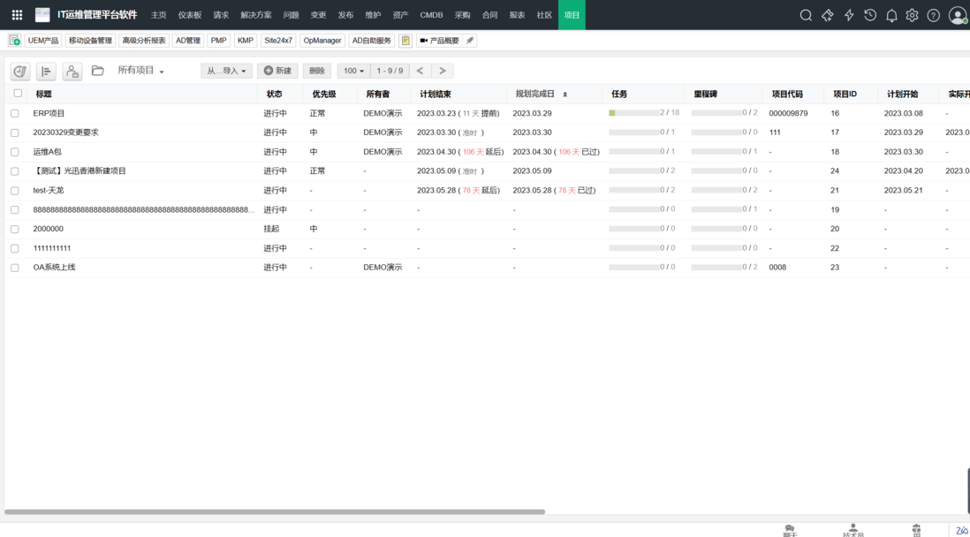Open the search magnifier icon
Screen dimensions: 970x537
(x=806, y=16)
